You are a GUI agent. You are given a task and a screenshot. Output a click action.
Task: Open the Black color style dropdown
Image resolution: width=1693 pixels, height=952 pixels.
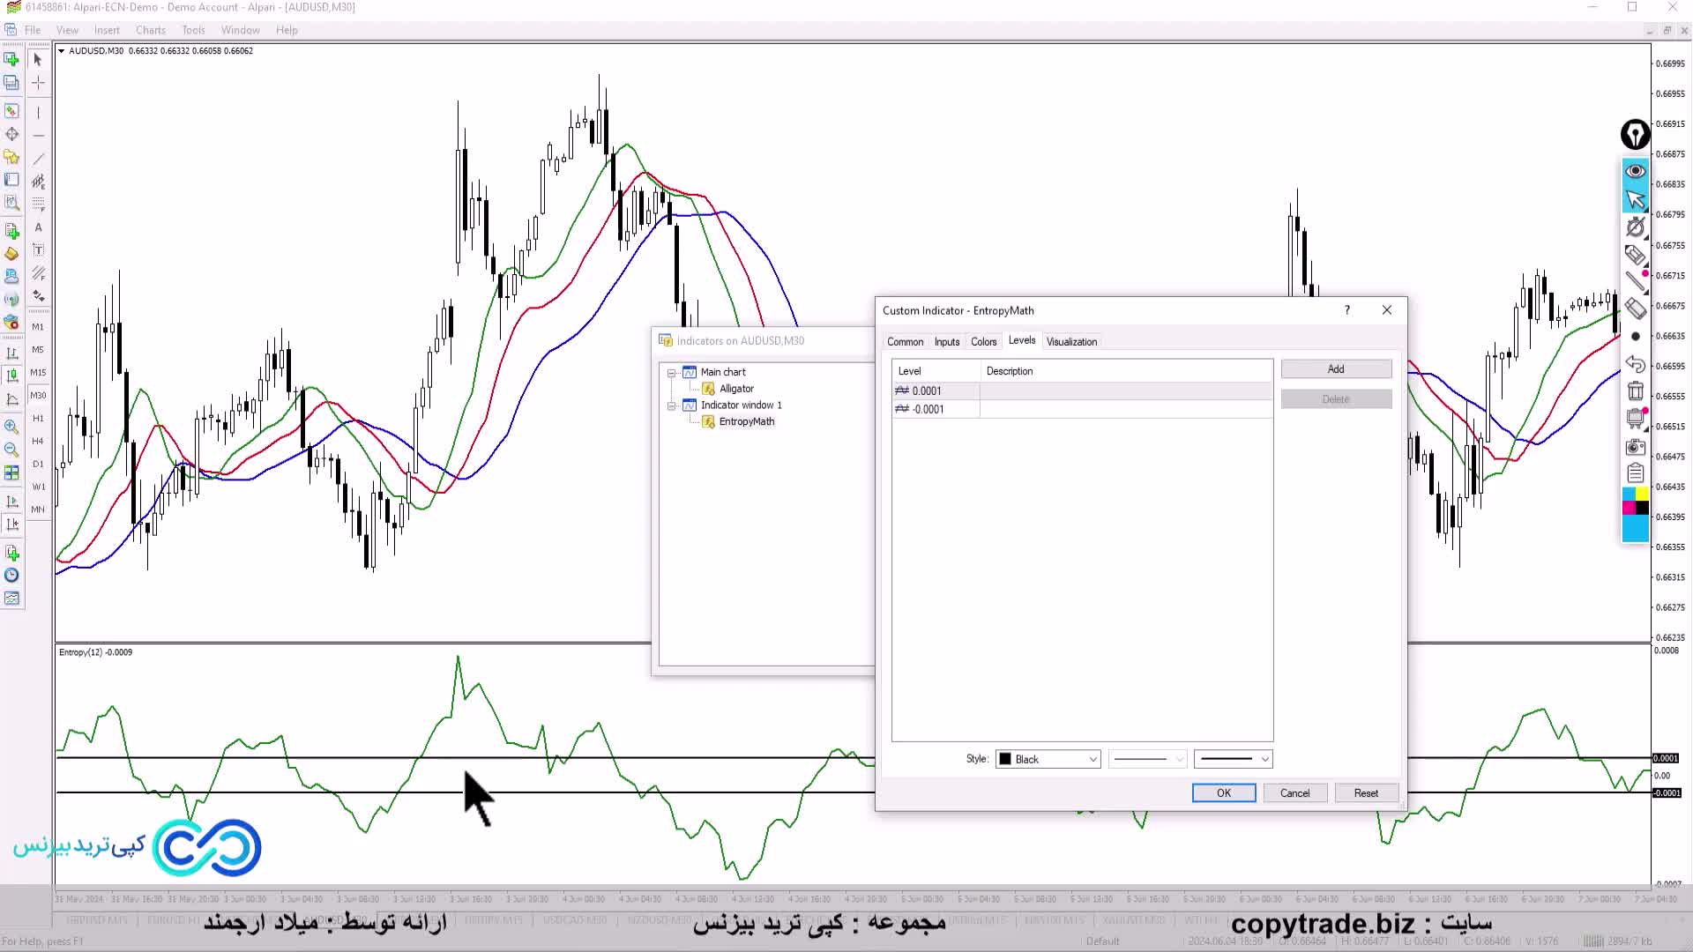point(1048,759)
